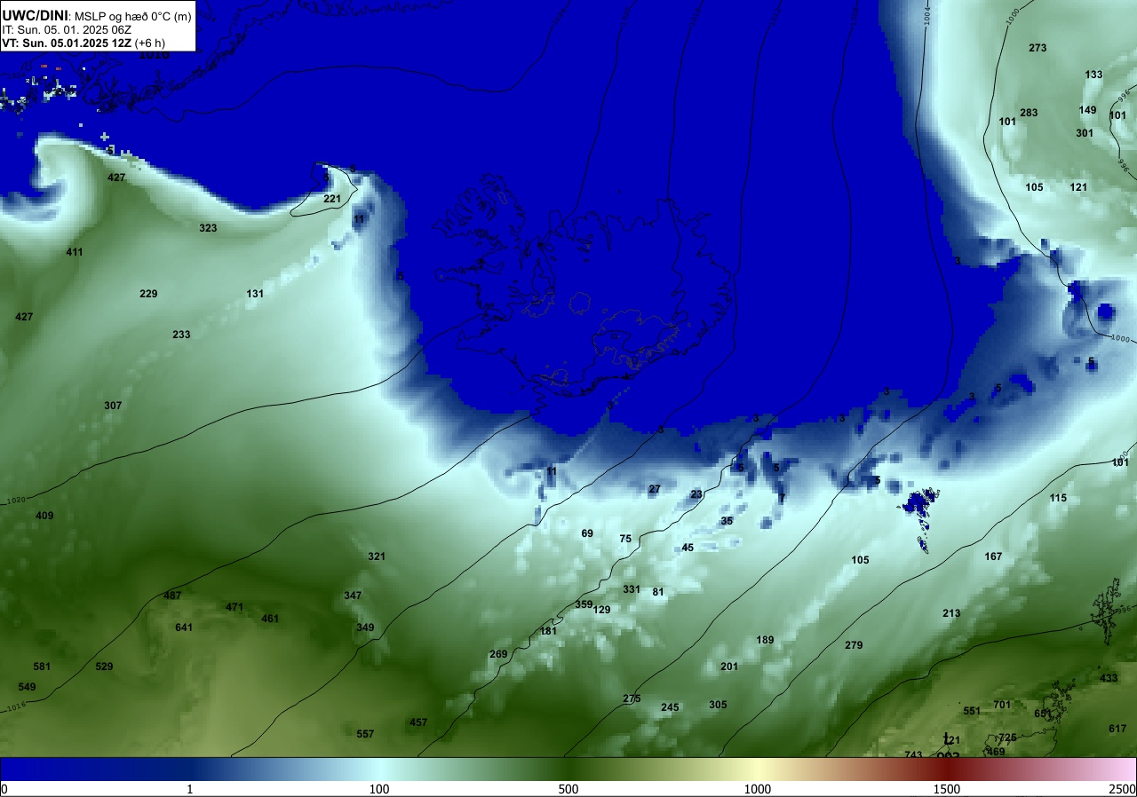Image resolution: width=1137 pixels, height=797 pixels.
Task: Click the map value 283
Action: pos(1029,113)
